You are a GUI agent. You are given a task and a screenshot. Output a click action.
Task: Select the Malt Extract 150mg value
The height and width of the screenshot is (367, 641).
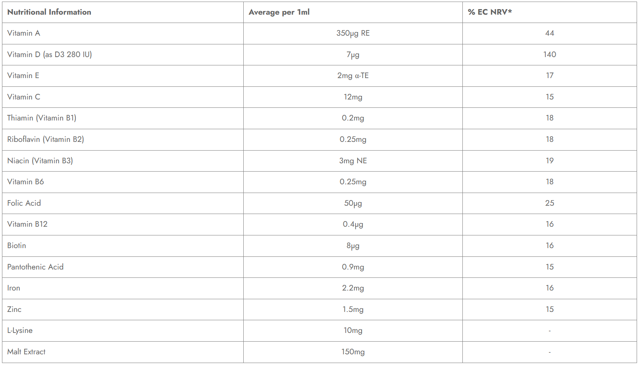[353, 352]
